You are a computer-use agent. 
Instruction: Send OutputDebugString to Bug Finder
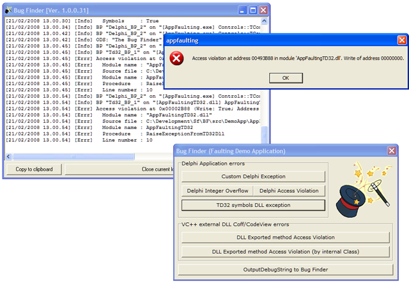(286, 270)
